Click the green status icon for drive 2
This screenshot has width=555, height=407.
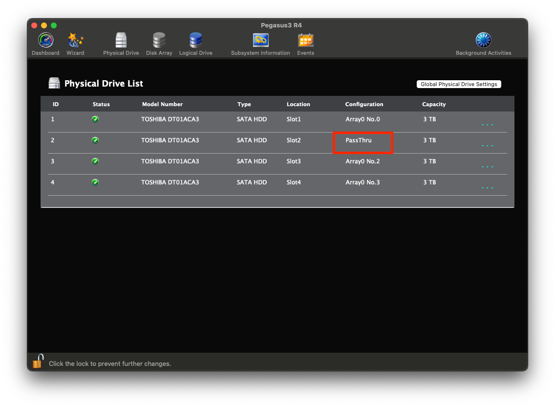click(x=95, y=140)
